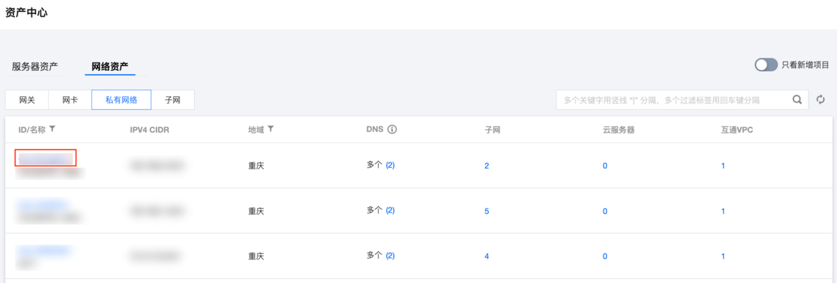This screenshot has width=837, height=283.
Task: Toggle 只看新增项目 switch
Action: click(765, 65)
